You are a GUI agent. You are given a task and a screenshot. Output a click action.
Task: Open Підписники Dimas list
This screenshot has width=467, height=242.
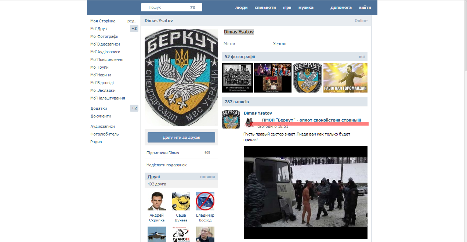163,153
